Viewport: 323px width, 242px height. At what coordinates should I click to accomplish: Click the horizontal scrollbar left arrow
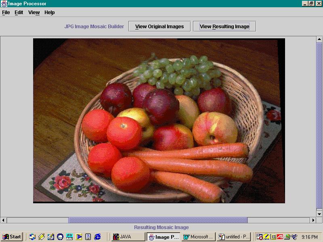pyautogui.click(x=3, y=220)
